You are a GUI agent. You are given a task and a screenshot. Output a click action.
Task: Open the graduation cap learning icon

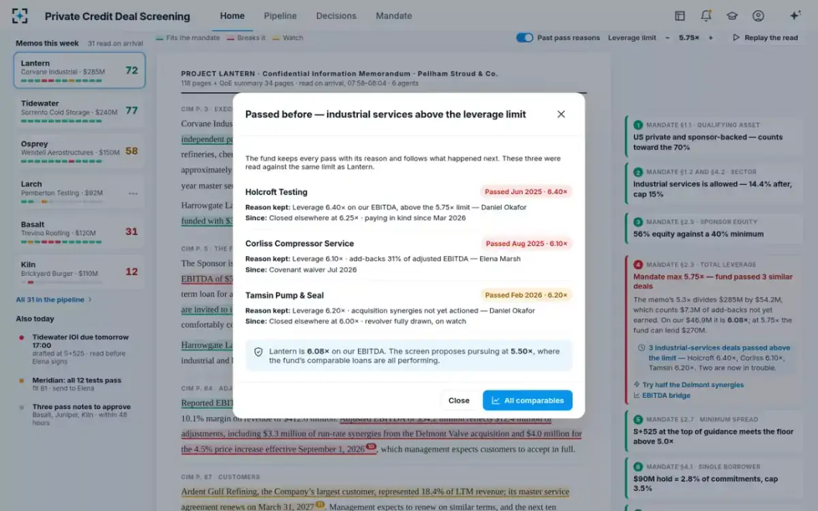coord(731,16)
